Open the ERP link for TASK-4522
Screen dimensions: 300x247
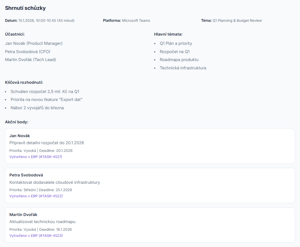pos(36,196)
